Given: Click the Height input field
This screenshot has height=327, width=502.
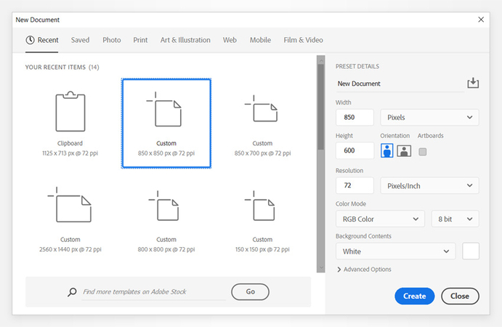Looking at the screenshot, I should [355, 151].
